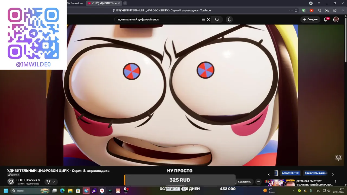
Task: Open the Создать (Create) button
Action: [310, 19]
